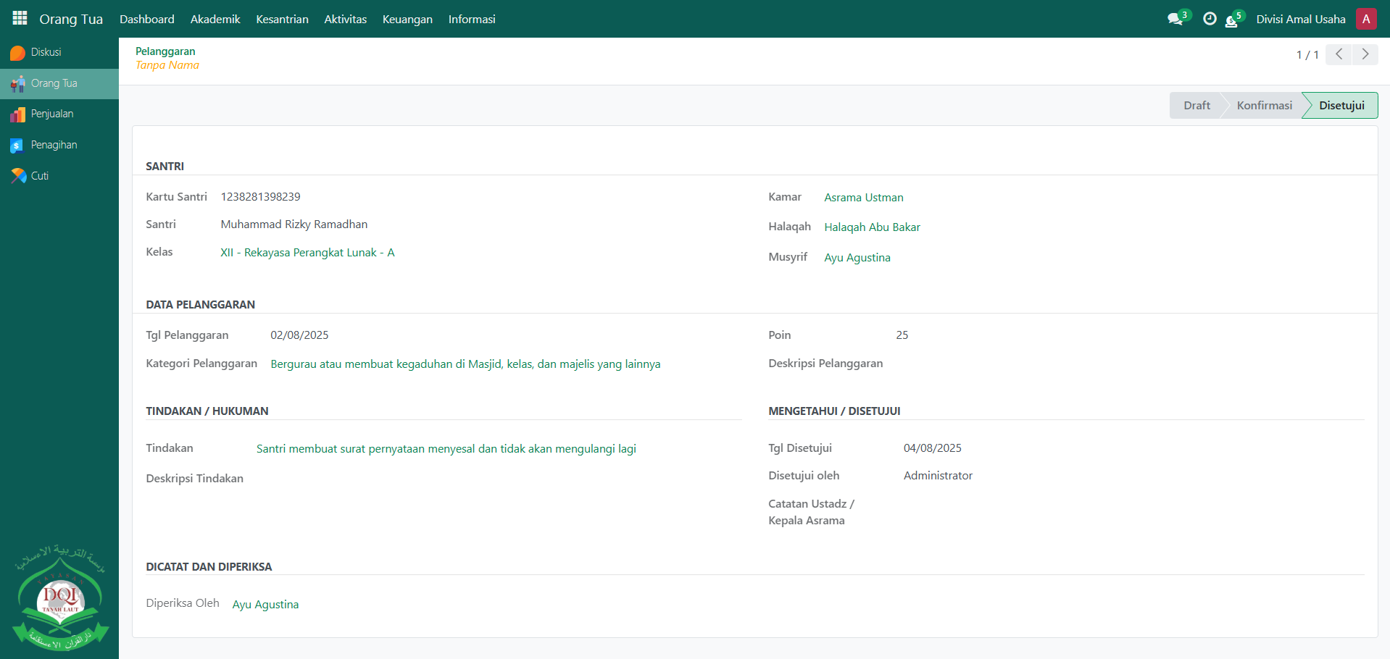Select the Disetujui status stage

1341,106
